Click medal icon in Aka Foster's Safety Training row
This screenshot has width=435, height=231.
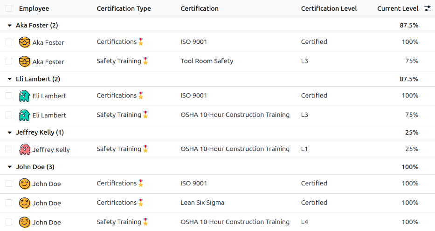tap(145, 61)
